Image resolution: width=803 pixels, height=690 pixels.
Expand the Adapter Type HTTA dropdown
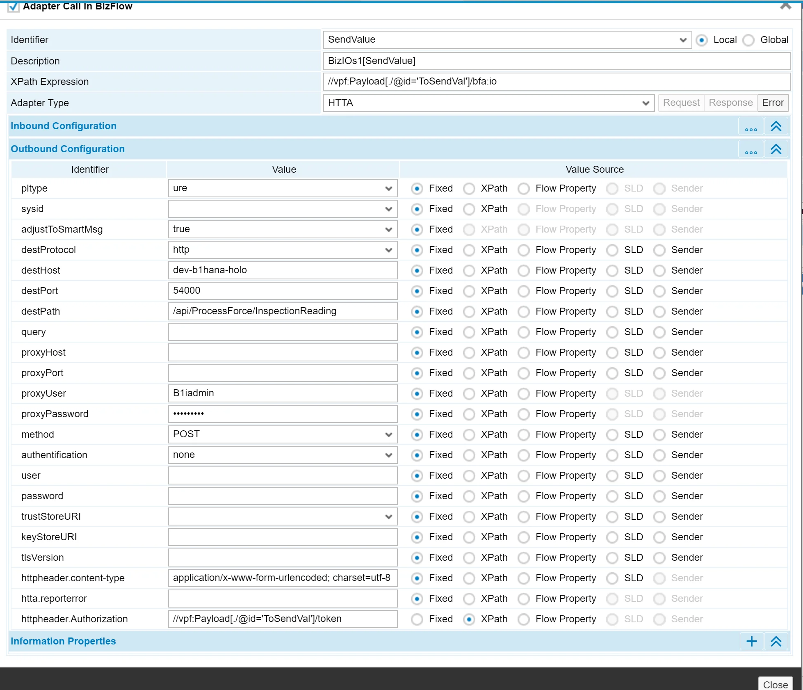coord(488,103)
